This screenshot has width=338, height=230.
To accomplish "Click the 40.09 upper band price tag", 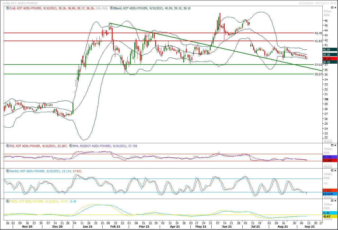I will coord(330,50).
